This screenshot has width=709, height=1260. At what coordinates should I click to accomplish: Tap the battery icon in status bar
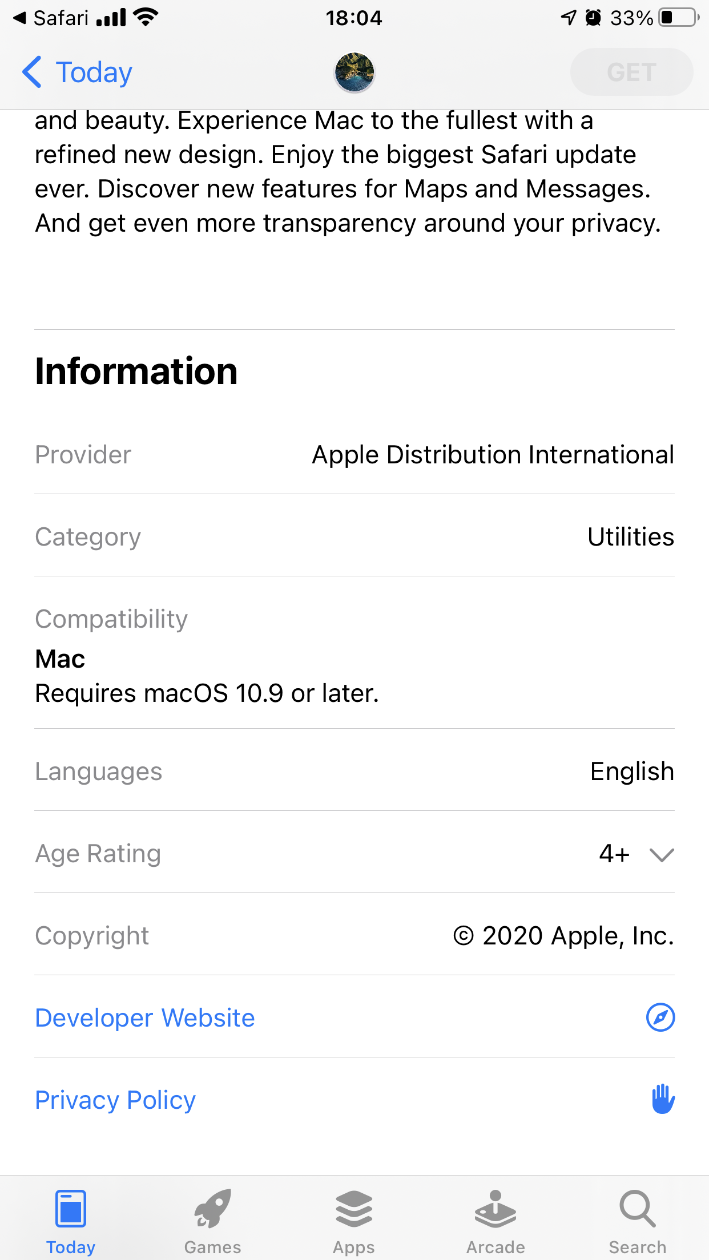point(678,18)
